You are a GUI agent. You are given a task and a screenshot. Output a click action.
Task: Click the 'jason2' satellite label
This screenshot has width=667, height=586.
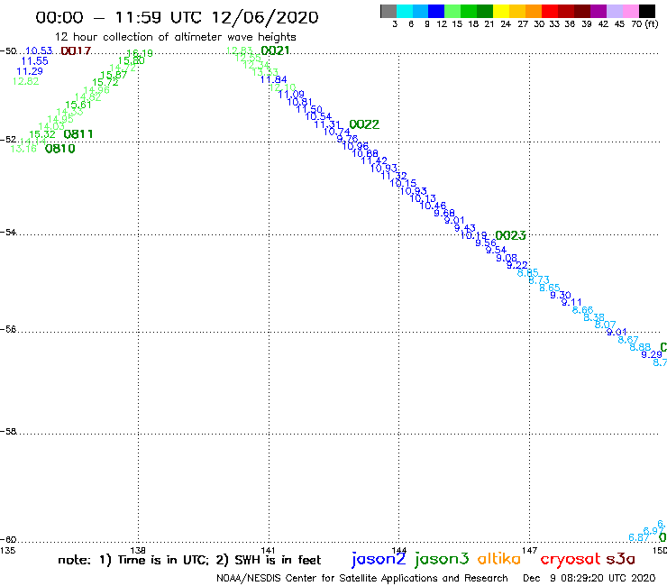(x=379, y=559)
